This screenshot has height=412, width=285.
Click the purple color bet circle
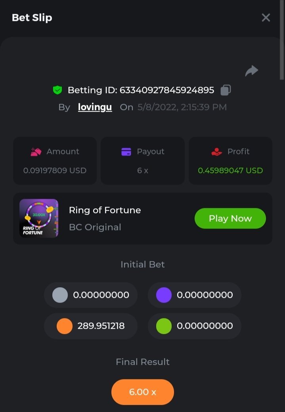tap(164, 295)
